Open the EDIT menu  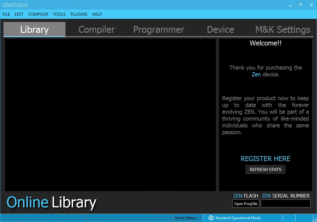[x=19, y=14]
